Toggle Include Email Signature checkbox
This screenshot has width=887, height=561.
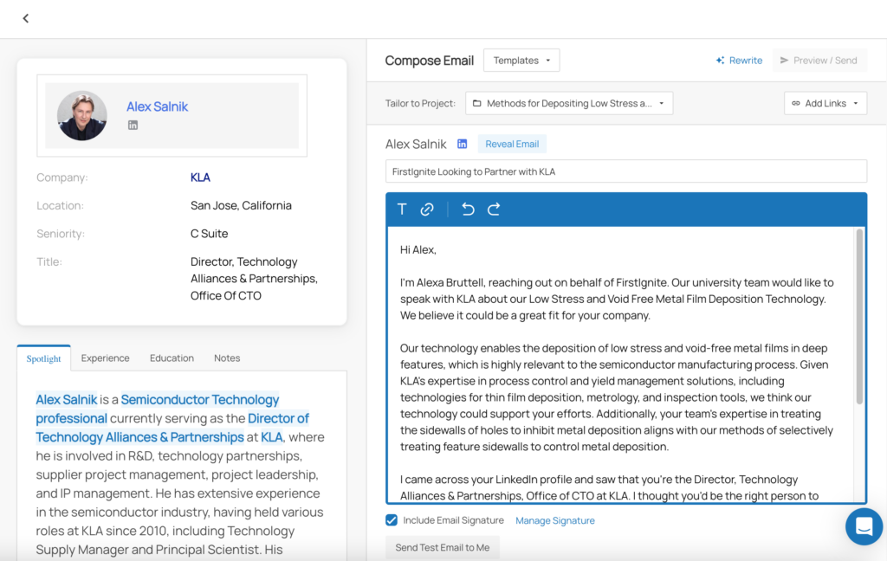[x=392, y=520]
